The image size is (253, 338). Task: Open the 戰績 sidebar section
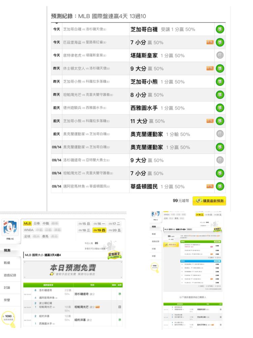click(x=10, y=263)
